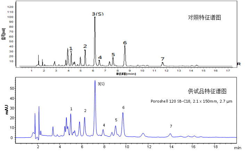This screenshot has height=153, width=248.
Task: Click the 0 tick on the mAU axis
Action: point(11,138)
